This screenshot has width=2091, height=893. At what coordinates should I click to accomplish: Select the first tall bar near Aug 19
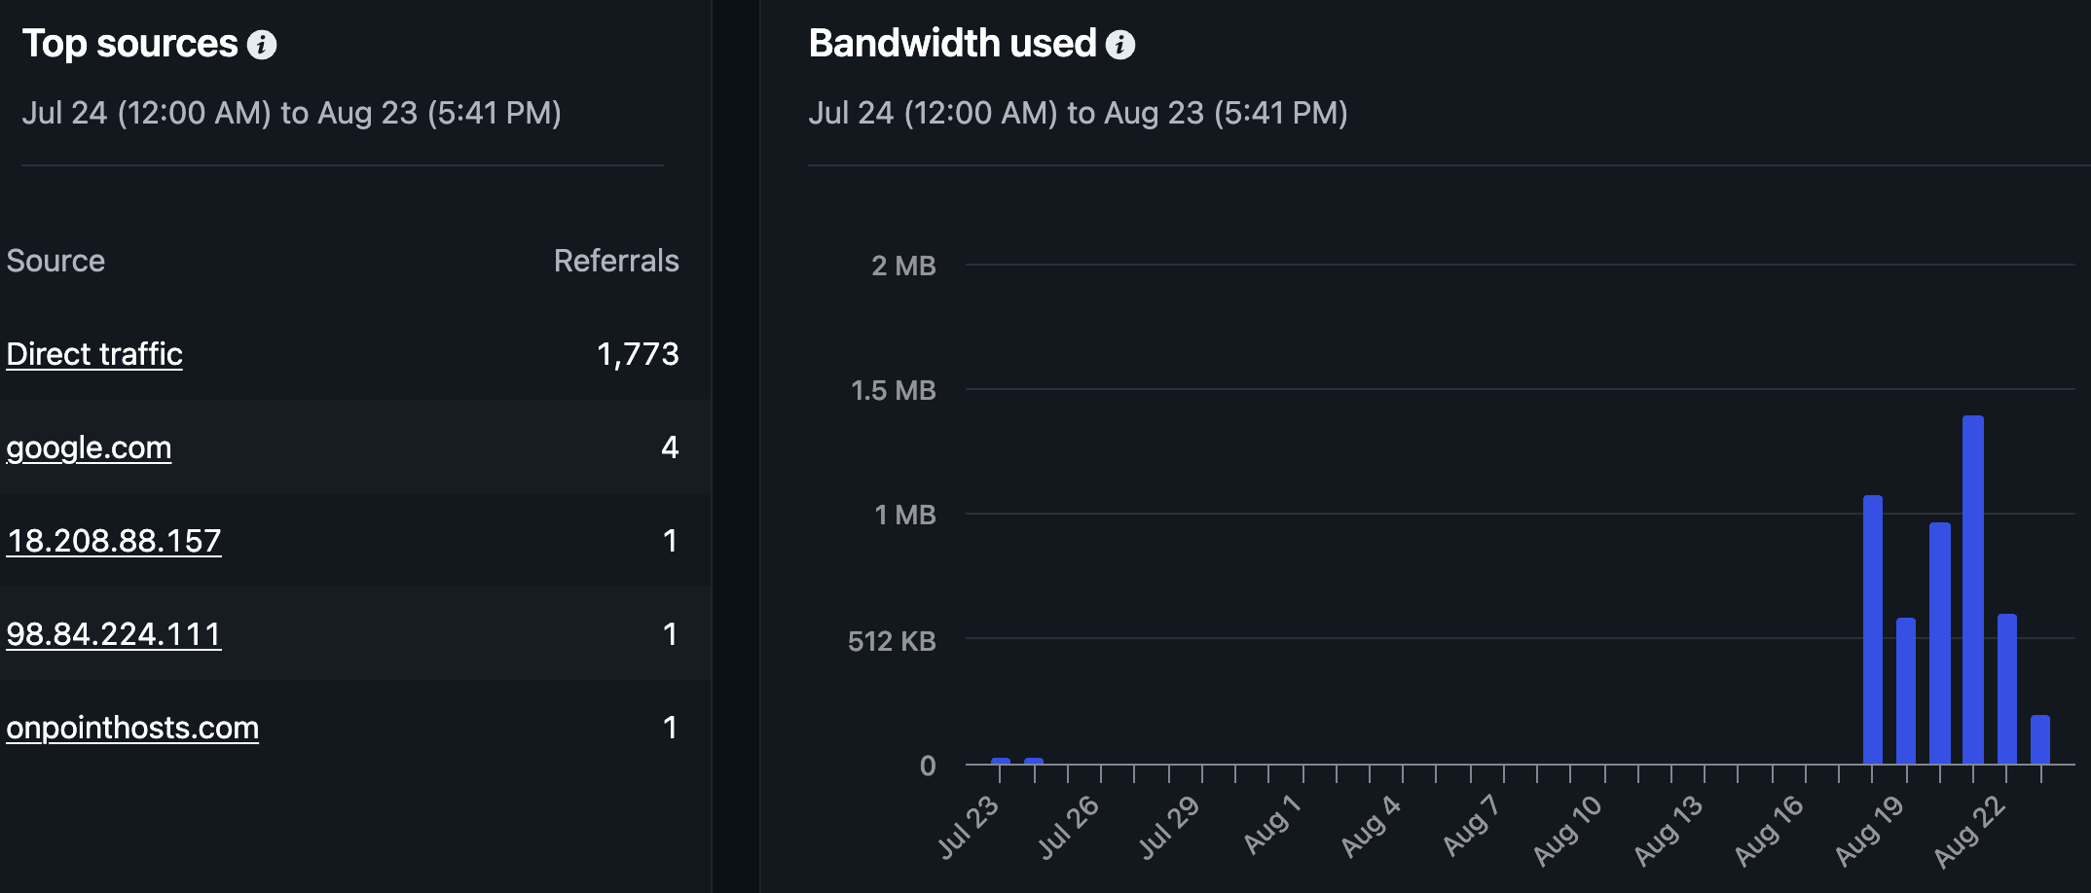tap(1873, 629)
